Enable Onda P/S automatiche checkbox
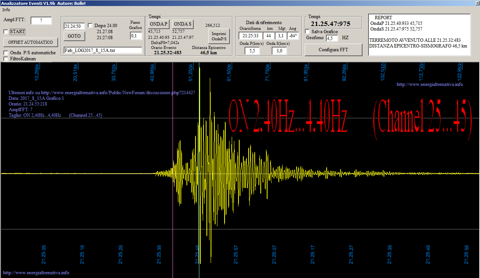This screenshot has width=480, height=278. (6, 53)
